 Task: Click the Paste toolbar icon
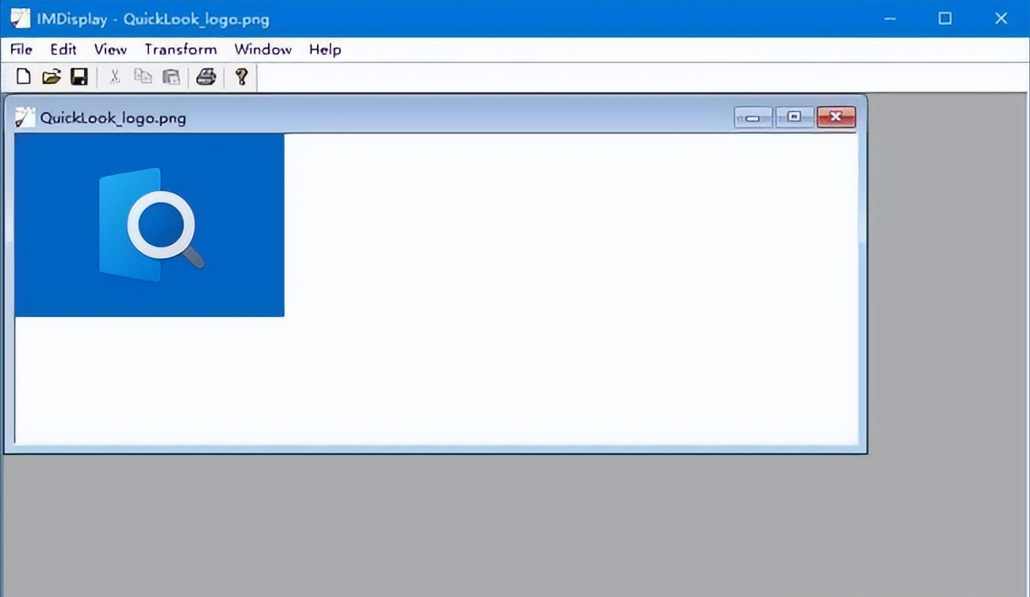(171, 77)
